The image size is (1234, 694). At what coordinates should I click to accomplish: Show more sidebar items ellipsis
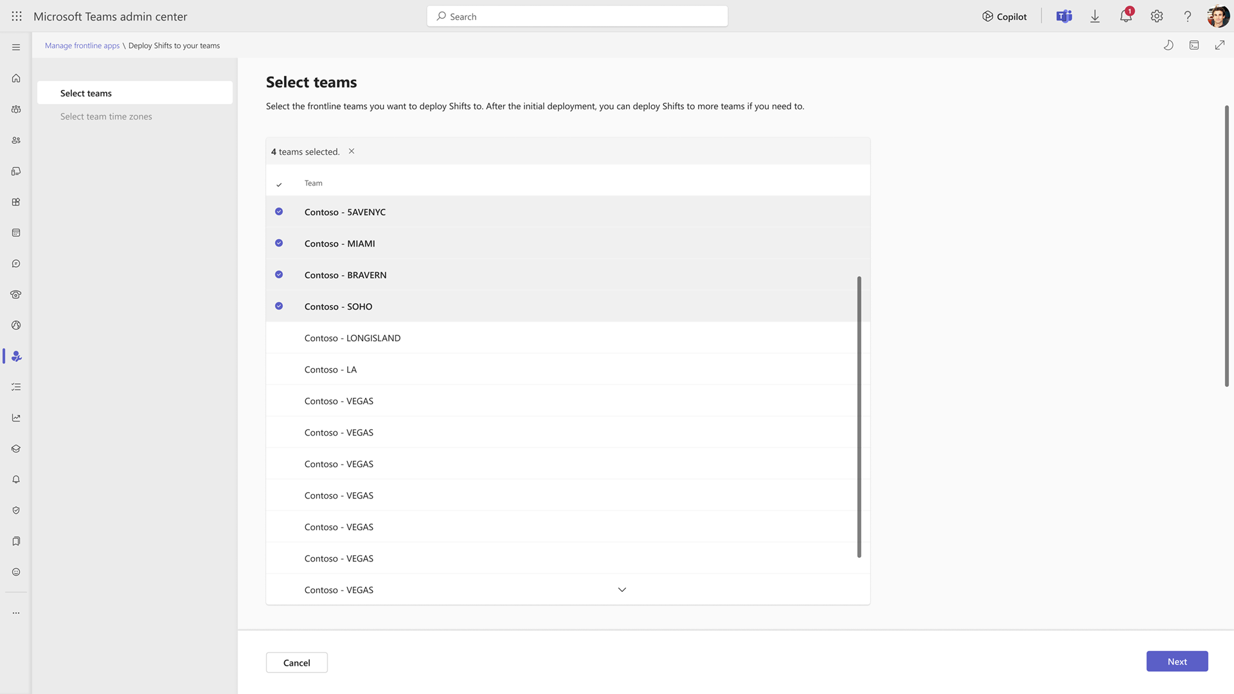[x=16, y=613]
